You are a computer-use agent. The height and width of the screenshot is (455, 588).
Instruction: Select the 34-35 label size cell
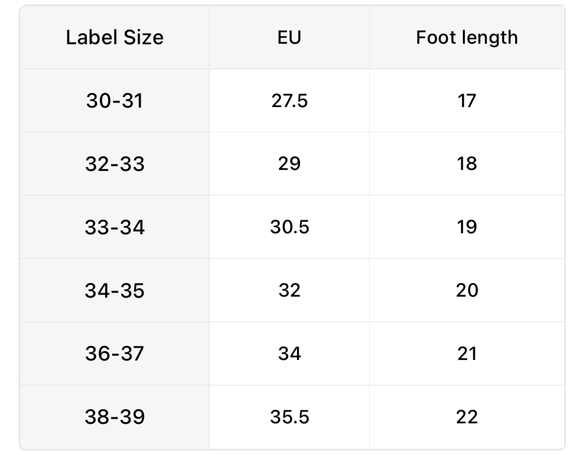[x=115, y=291]
